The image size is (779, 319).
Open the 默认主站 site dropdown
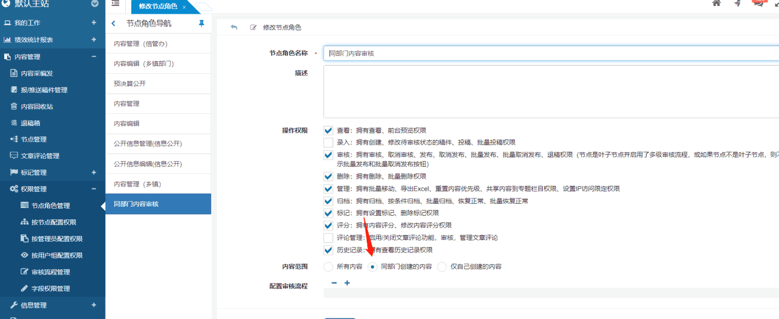(95, 4)
